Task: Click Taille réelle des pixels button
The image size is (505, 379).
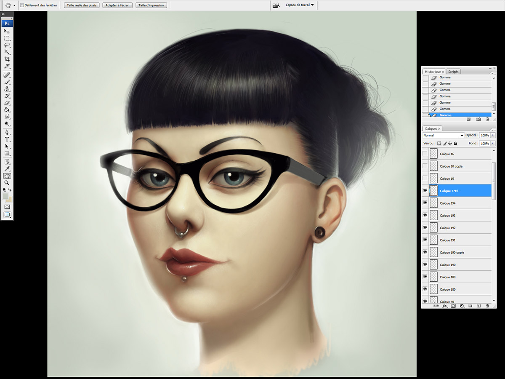Action: tap(82, 5)
